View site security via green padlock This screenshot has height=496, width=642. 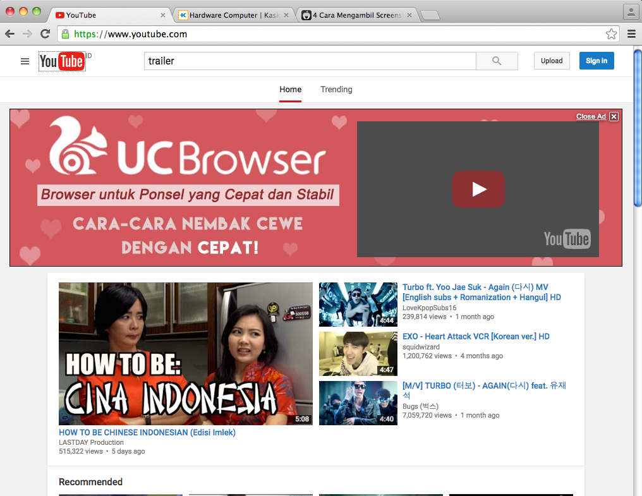pos(65,34)
